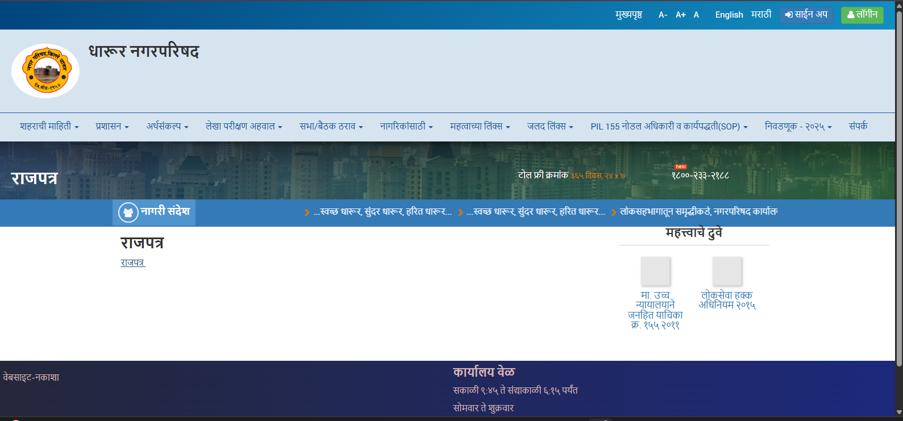Switch language to English
This screenshot has height=421, width=903.
(729, 15)
